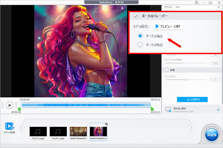Click the video preview image

pyautogui.click(x=81, y=51)
